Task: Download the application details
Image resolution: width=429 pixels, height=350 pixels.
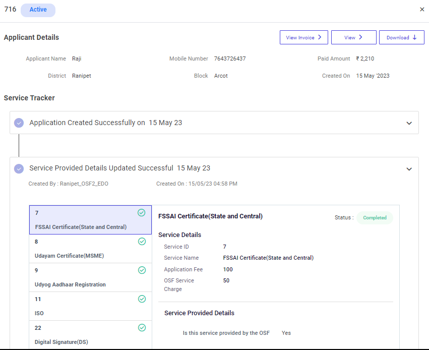Action: pos(401,37)
